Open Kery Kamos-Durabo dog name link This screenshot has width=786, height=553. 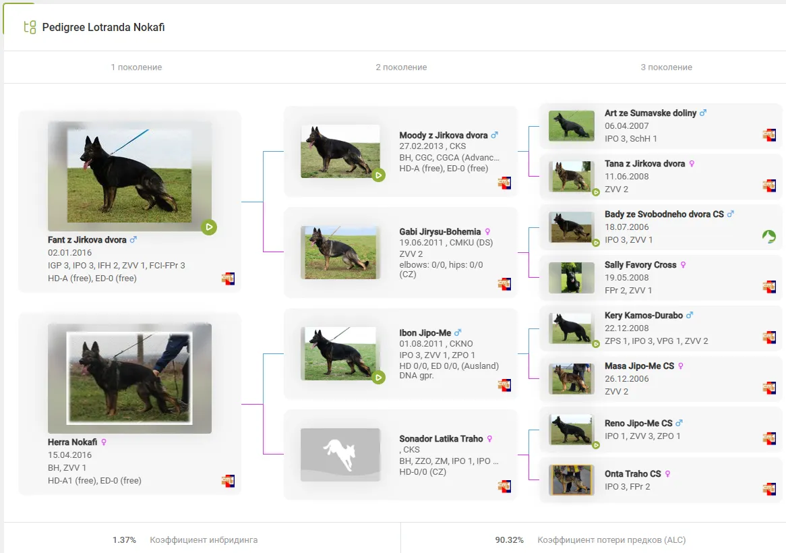click(x=643, y=316)
